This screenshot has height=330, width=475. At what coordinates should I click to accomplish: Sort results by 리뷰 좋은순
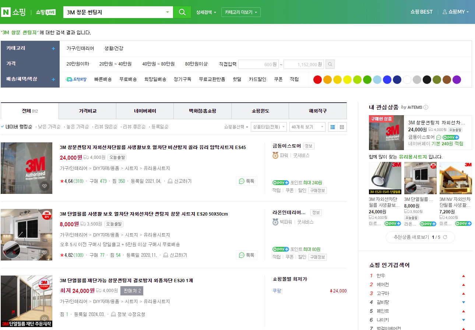point(134,127)
